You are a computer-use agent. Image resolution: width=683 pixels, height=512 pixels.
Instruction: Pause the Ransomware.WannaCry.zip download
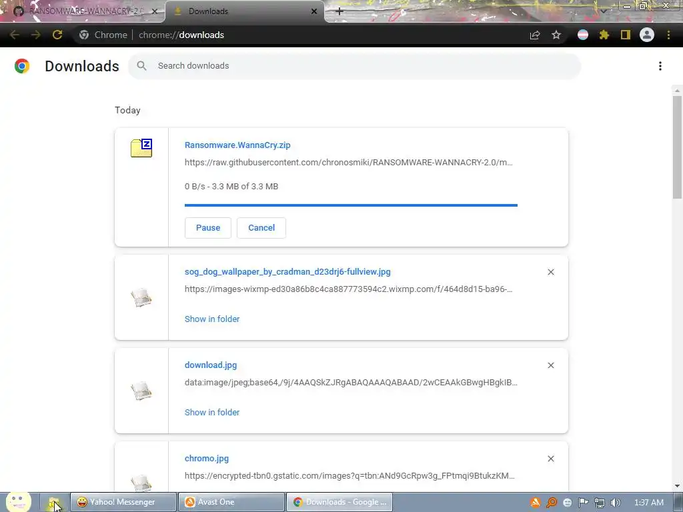(x=208, y=228)
